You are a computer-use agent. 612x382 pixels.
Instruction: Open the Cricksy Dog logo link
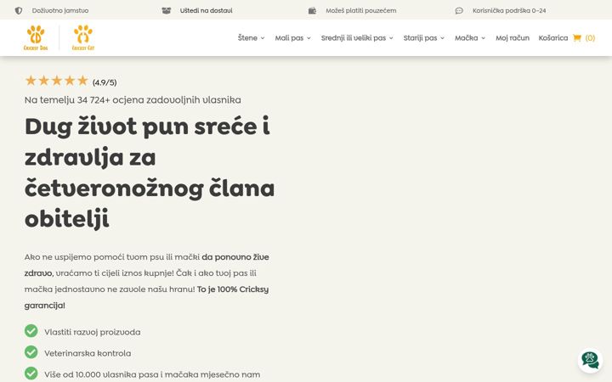(x=36, y=38)
